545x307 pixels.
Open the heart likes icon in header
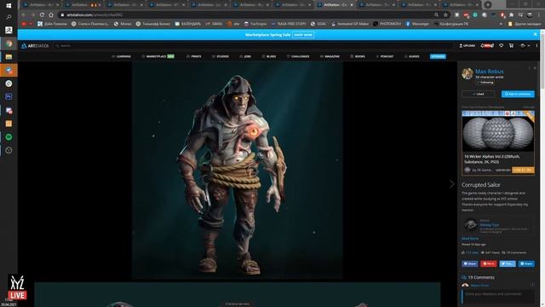(x=502, y=45)
